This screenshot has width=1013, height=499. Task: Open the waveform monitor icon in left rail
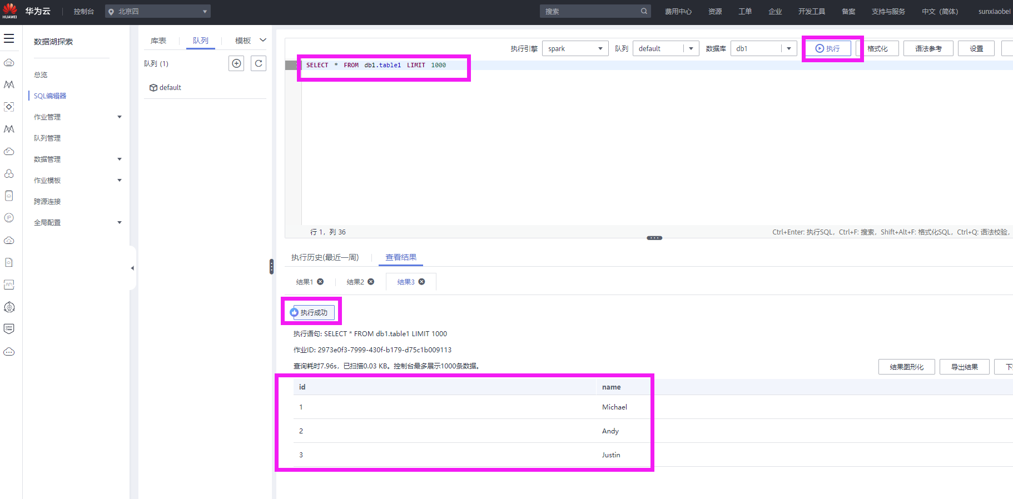[x=9, y=285]
